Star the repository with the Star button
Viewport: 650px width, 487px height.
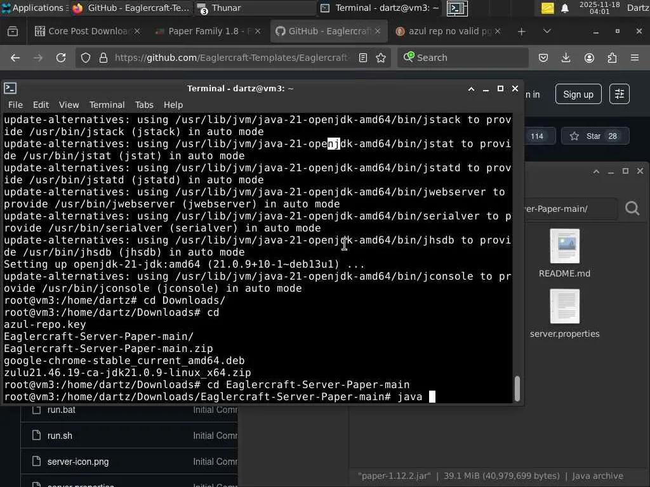tap(595, 136)
